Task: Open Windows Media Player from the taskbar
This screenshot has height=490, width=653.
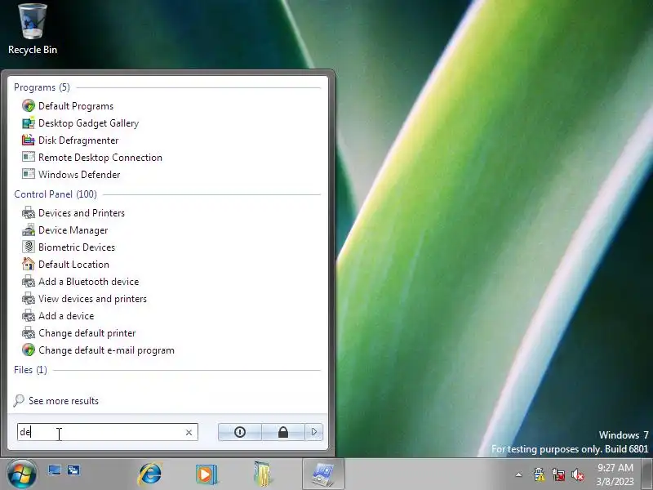Action: coord(207,474)
